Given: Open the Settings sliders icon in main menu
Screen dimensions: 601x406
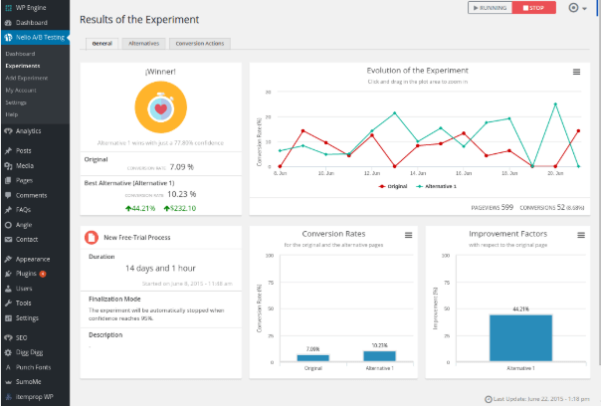Looking at the screenshot, I should click(x=8, y=318).
